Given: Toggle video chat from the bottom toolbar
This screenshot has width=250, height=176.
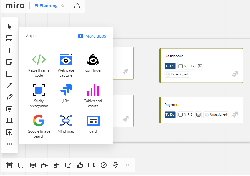Looking at the screenshot, I should (92, 165).
